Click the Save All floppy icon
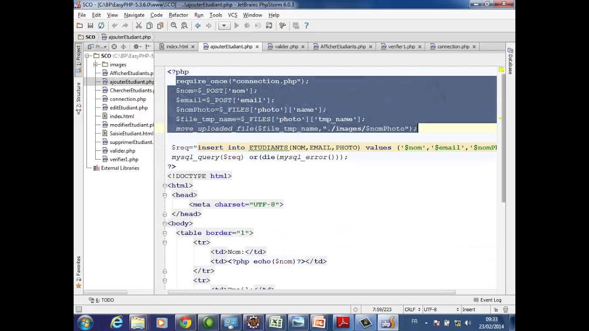Image resolution: width=589 pixels, height=331 pixels. 90,26
